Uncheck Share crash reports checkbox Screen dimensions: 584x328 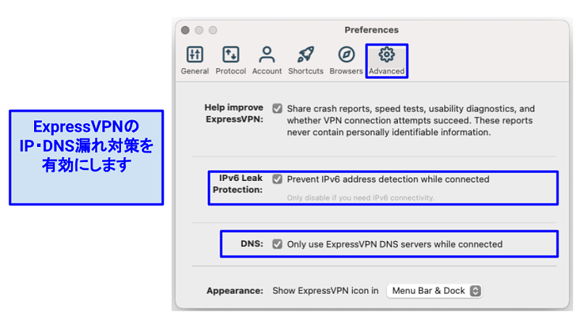click(277, 109)
